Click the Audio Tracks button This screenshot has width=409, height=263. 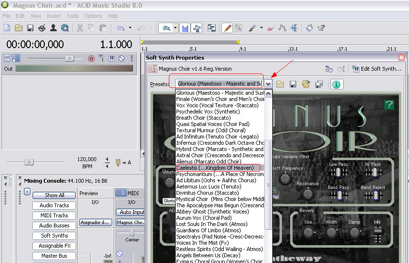[54, 205]
